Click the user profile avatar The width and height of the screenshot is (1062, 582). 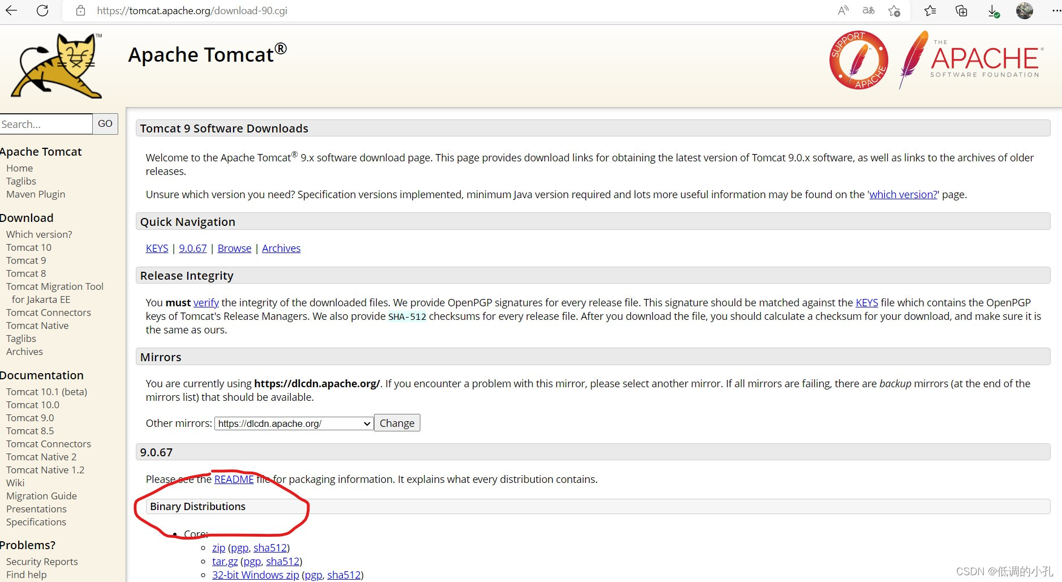1025,10
